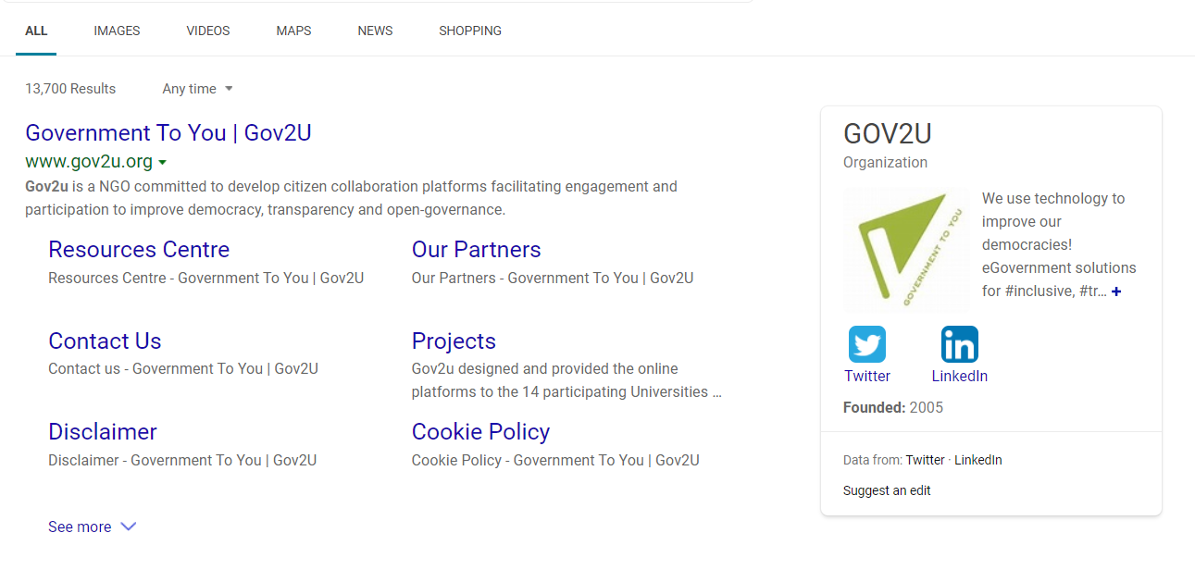The width and height of the screenshot is (1195, 570).
Task: Open the Resources Centre sitelink
Action: 139,250
